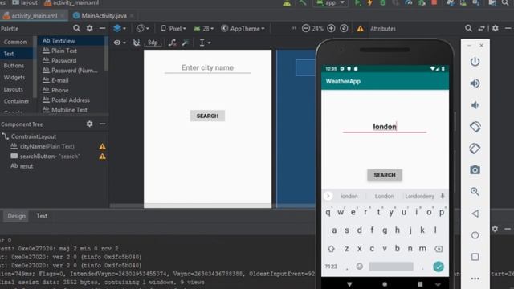Choose Londonderry keyboard suggestion
The image size is (514, 289).
tap(419, 196)
